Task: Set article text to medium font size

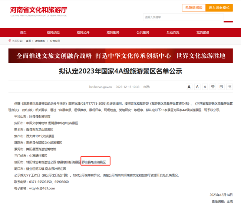Action: tap(197, 87)
